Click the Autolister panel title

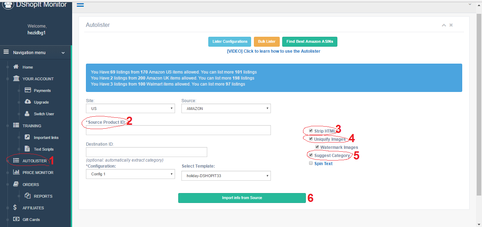click(98, 25)
